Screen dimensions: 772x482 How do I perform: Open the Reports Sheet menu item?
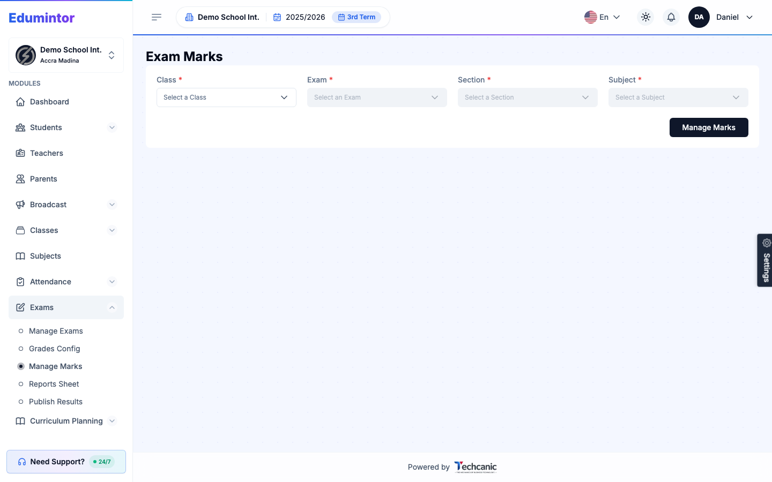click(x=54, y=384)
